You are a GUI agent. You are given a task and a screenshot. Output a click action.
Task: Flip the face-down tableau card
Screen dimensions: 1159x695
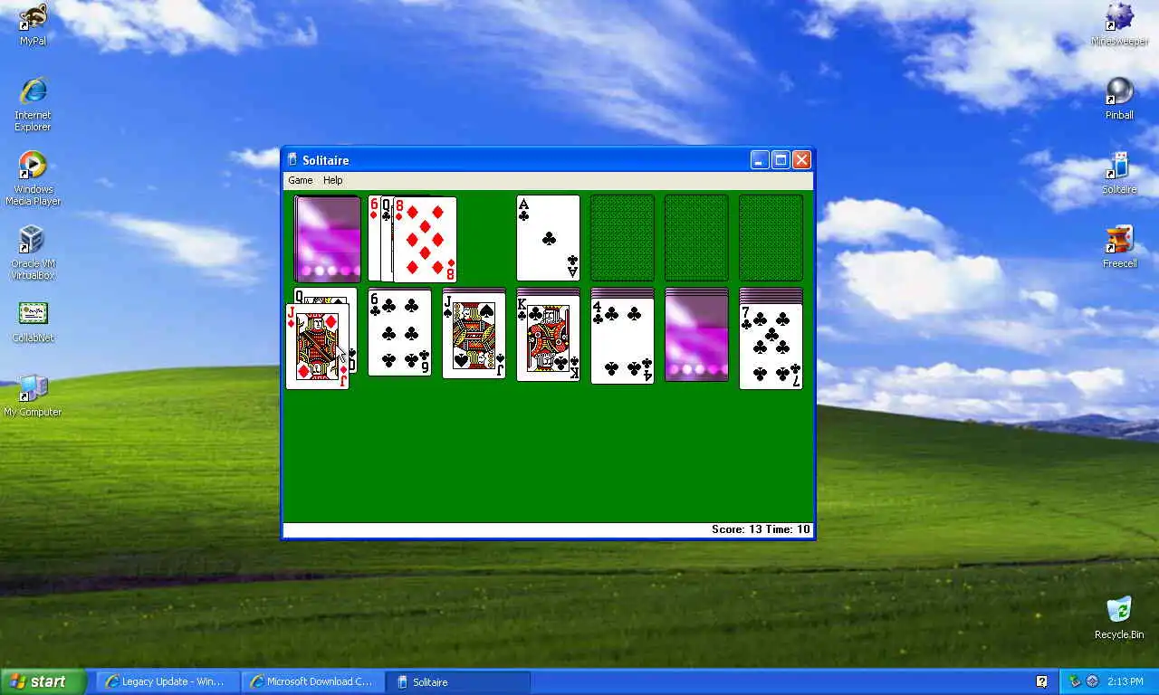(696, 338)
